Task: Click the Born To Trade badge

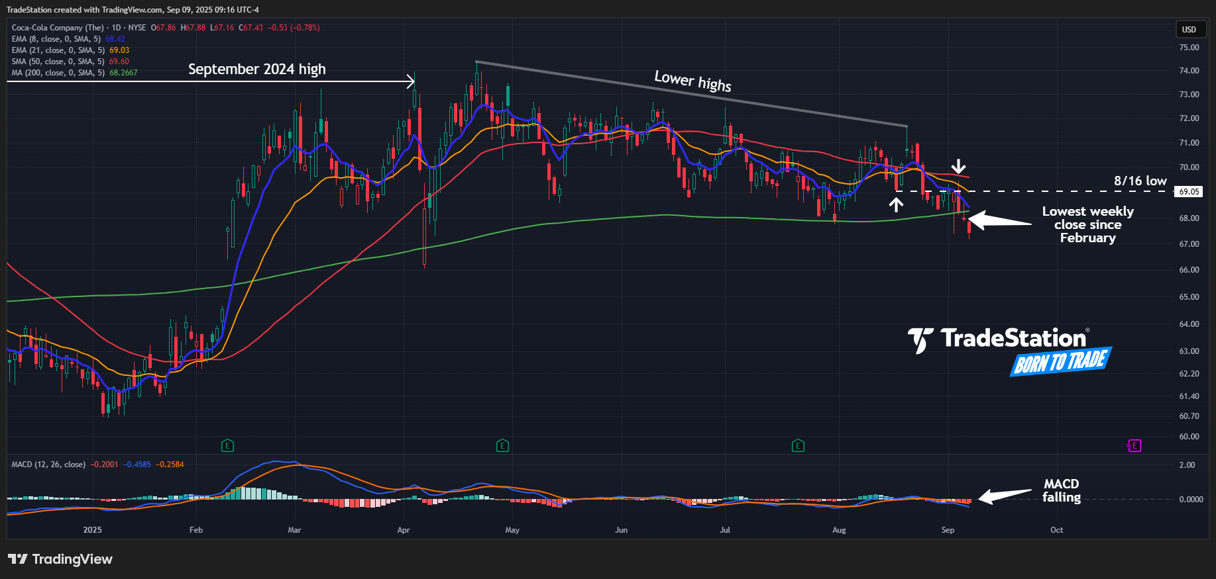Action: pos(1060,361)
